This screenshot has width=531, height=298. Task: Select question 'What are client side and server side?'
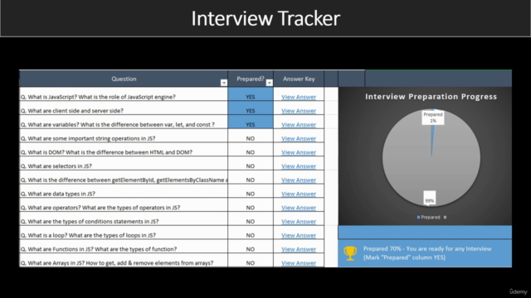click(124, 108)
